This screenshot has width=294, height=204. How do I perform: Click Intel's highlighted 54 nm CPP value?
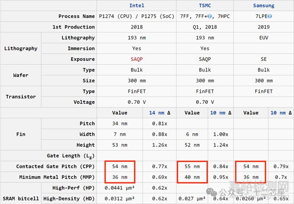[120, 166]
